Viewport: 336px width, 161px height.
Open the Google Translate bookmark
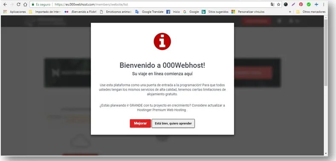point(149,12)
